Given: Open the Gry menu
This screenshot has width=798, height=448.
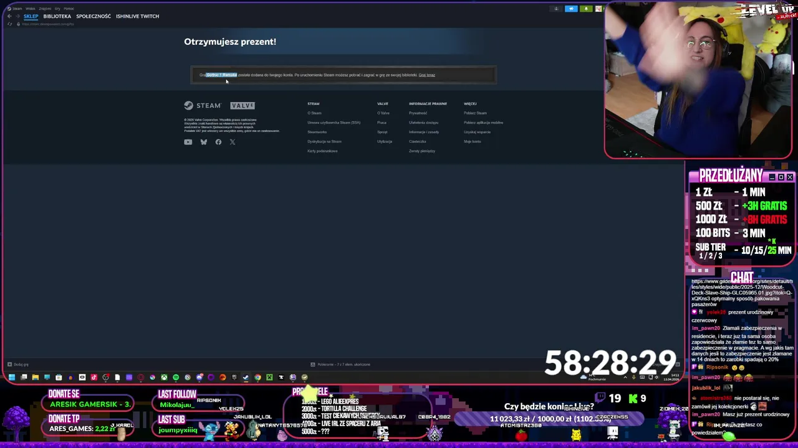Looking at the screenshot, I should 57,9.
